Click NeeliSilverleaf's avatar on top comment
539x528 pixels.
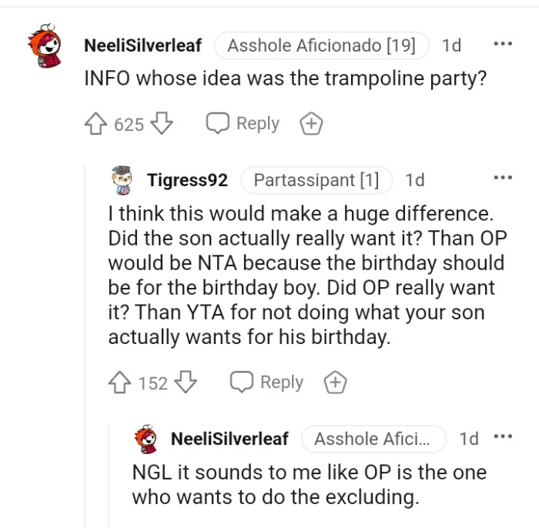pyautogui.click(x=45, y=45)
